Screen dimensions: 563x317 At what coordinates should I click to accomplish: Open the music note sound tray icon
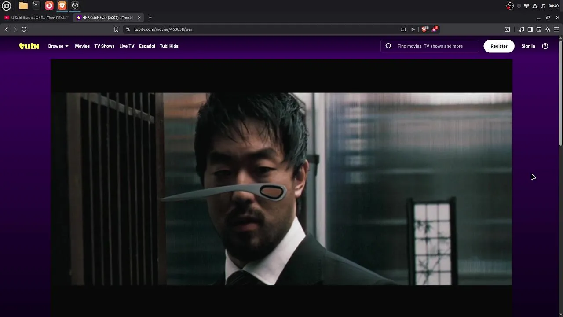[543, 6]
